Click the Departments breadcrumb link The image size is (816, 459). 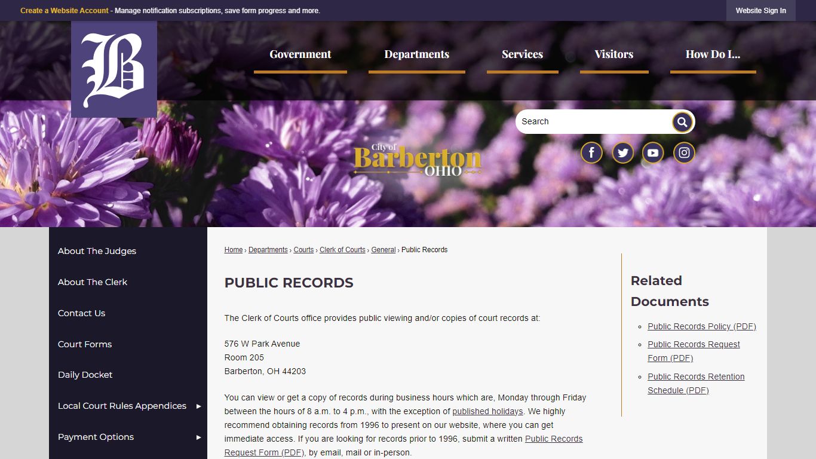coord(268,250)
